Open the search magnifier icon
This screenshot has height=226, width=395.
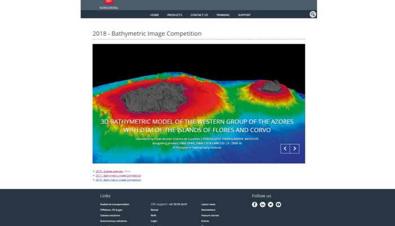pos(313,14)
